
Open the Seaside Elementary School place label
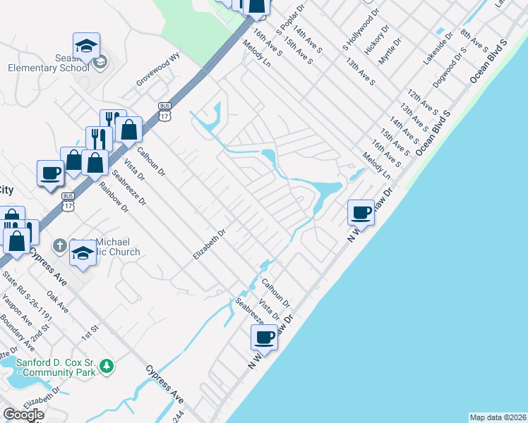pos(49,63)
